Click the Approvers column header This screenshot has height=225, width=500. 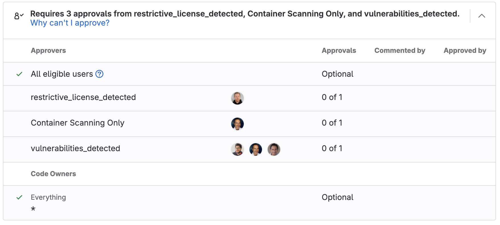48,51
